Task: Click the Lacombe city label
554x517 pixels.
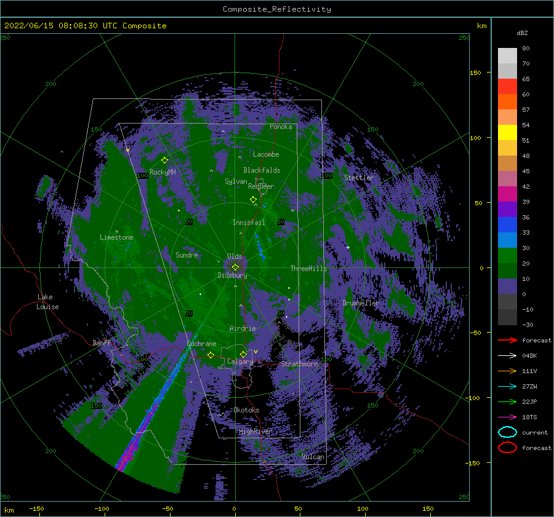Action: click(266, 154)
